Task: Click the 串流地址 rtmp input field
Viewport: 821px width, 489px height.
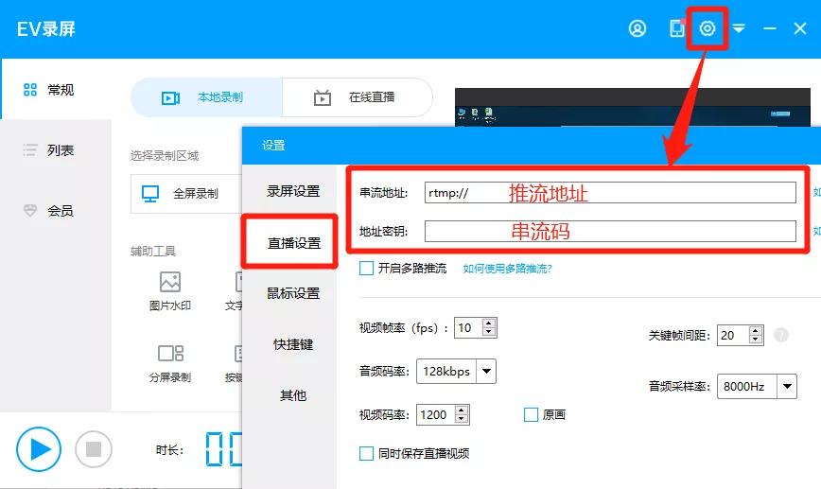Action: (x=610, y=193)
